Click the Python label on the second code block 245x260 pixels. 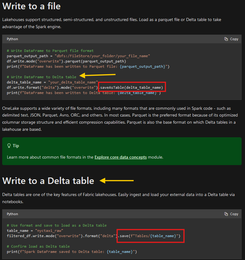[x=12, y=214]
